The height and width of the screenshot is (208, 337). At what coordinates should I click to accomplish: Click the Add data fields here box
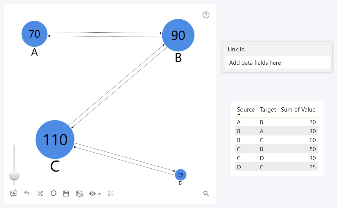pyautogui.click(x=277, y=63)
